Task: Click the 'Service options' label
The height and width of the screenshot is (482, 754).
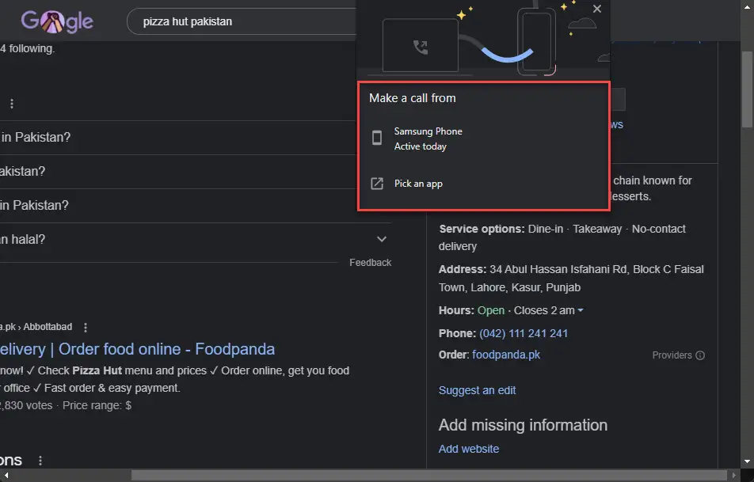Action: 482,229
